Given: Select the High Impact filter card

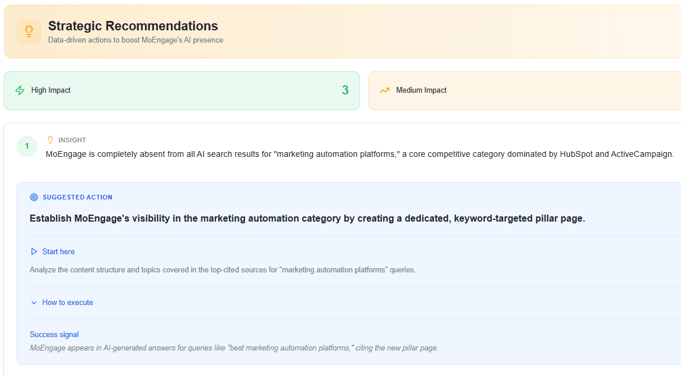Looking at the screenshot, I should [181, 91].
